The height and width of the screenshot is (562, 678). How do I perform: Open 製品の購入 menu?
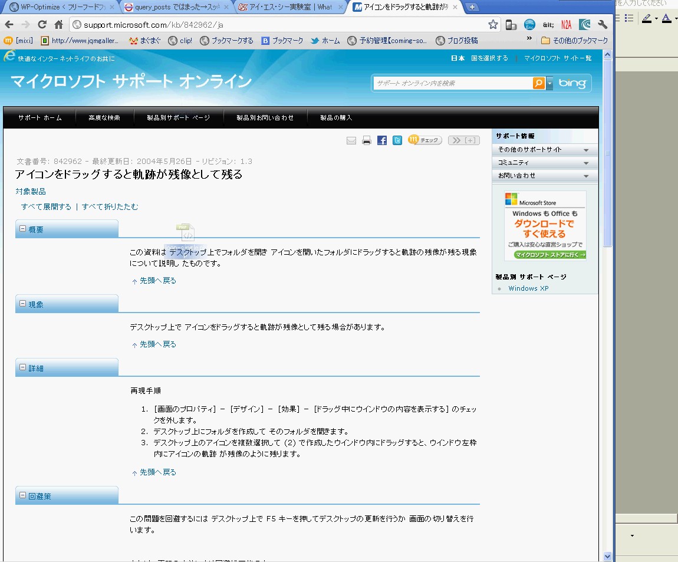coord(336,118)
